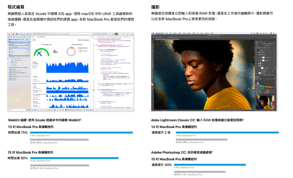
Task: Click the 速度提升 2 倍 label
Action: [161, 133]
